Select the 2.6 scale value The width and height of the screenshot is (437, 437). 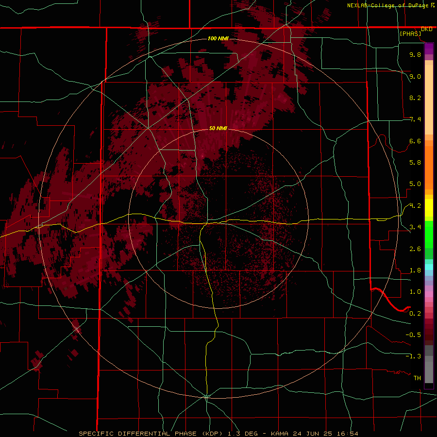pos(415,249)
